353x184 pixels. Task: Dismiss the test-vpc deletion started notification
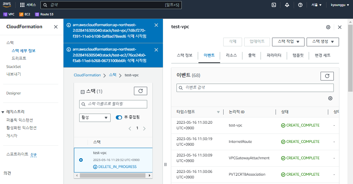156,25
